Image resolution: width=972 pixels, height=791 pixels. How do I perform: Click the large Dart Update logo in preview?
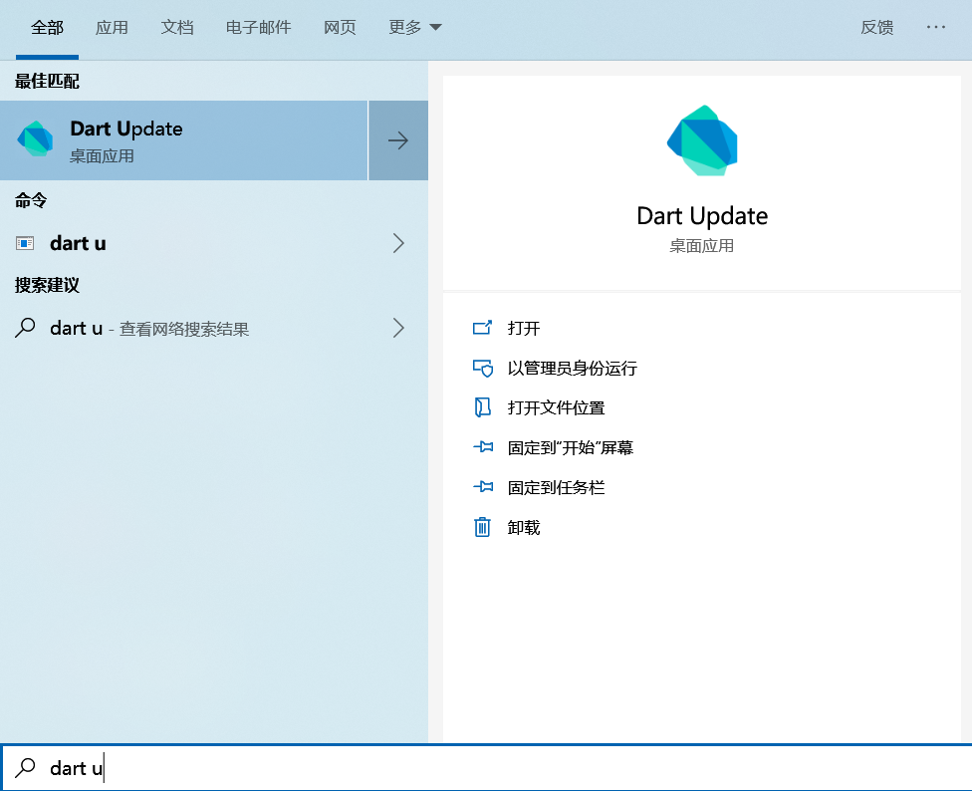click(x=702, y=140)
